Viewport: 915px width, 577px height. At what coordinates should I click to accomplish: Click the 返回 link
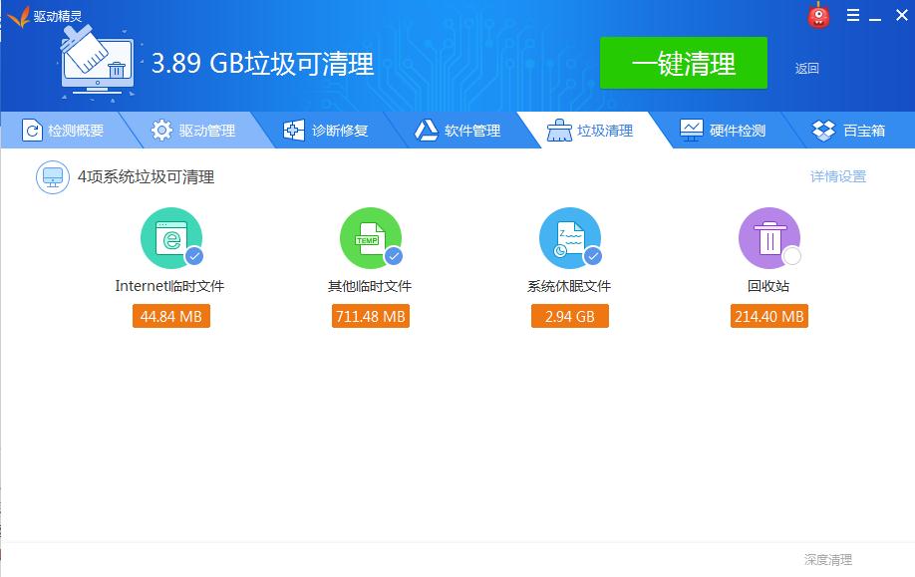click(x=806, y=68)
